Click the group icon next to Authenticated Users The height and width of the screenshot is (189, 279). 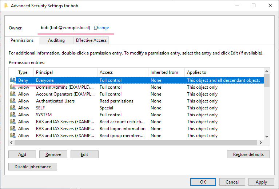coord(13,101)
